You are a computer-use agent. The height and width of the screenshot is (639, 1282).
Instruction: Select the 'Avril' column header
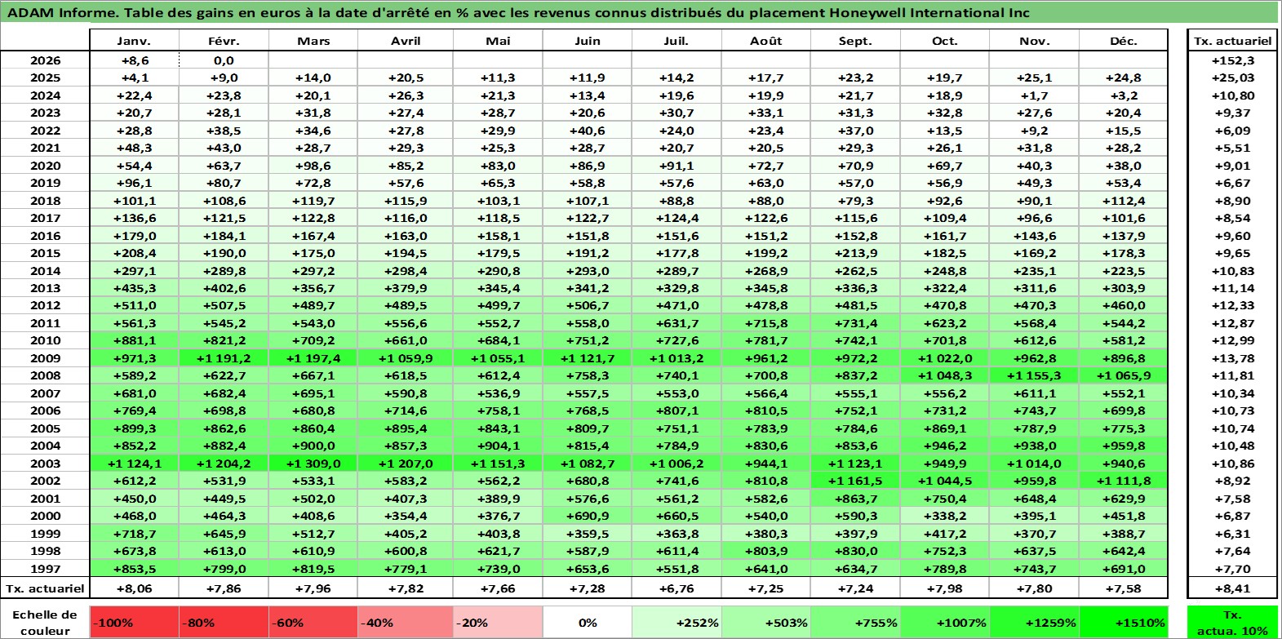pos(406,41)
